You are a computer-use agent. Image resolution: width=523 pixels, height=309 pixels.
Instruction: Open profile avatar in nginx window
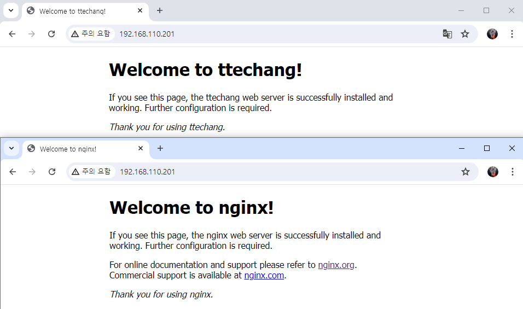pyautogui.click(x=493, y=172)
